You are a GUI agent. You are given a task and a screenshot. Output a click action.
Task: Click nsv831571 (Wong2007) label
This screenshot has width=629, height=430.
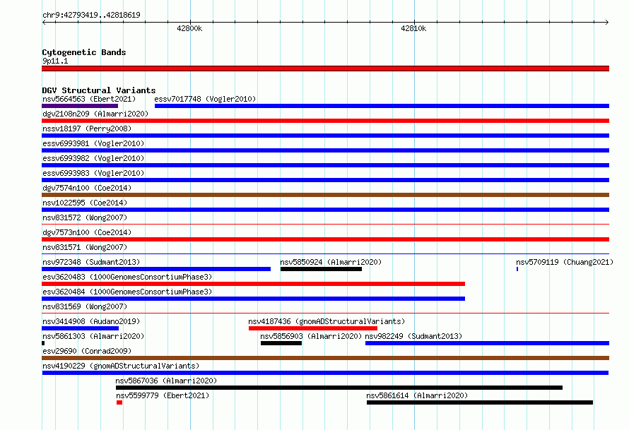point(85,247)
